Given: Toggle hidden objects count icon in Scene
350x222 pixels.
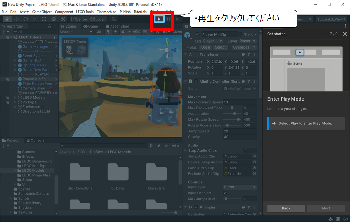Looking at the screenshot, I should click(137, 32).
